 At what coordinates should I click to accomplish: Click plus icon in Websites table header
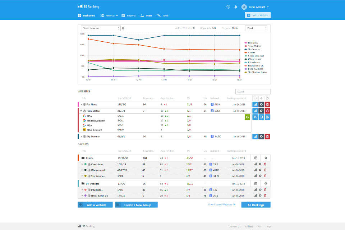[x=261, y=98]
